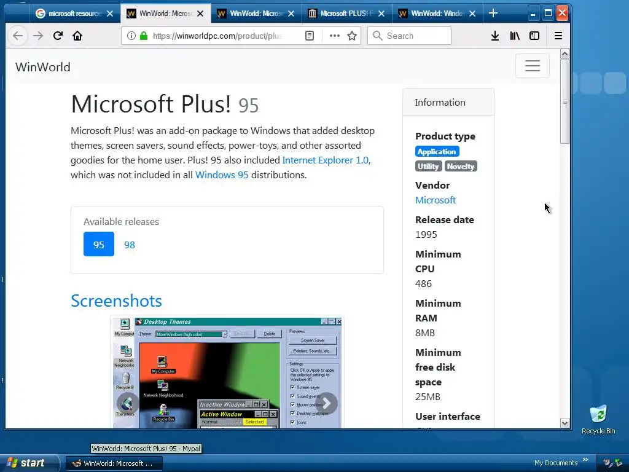Open the downloads arrow panel
Image resolution: width=629 pixels, height=472 pixels.
pos(495,36)
